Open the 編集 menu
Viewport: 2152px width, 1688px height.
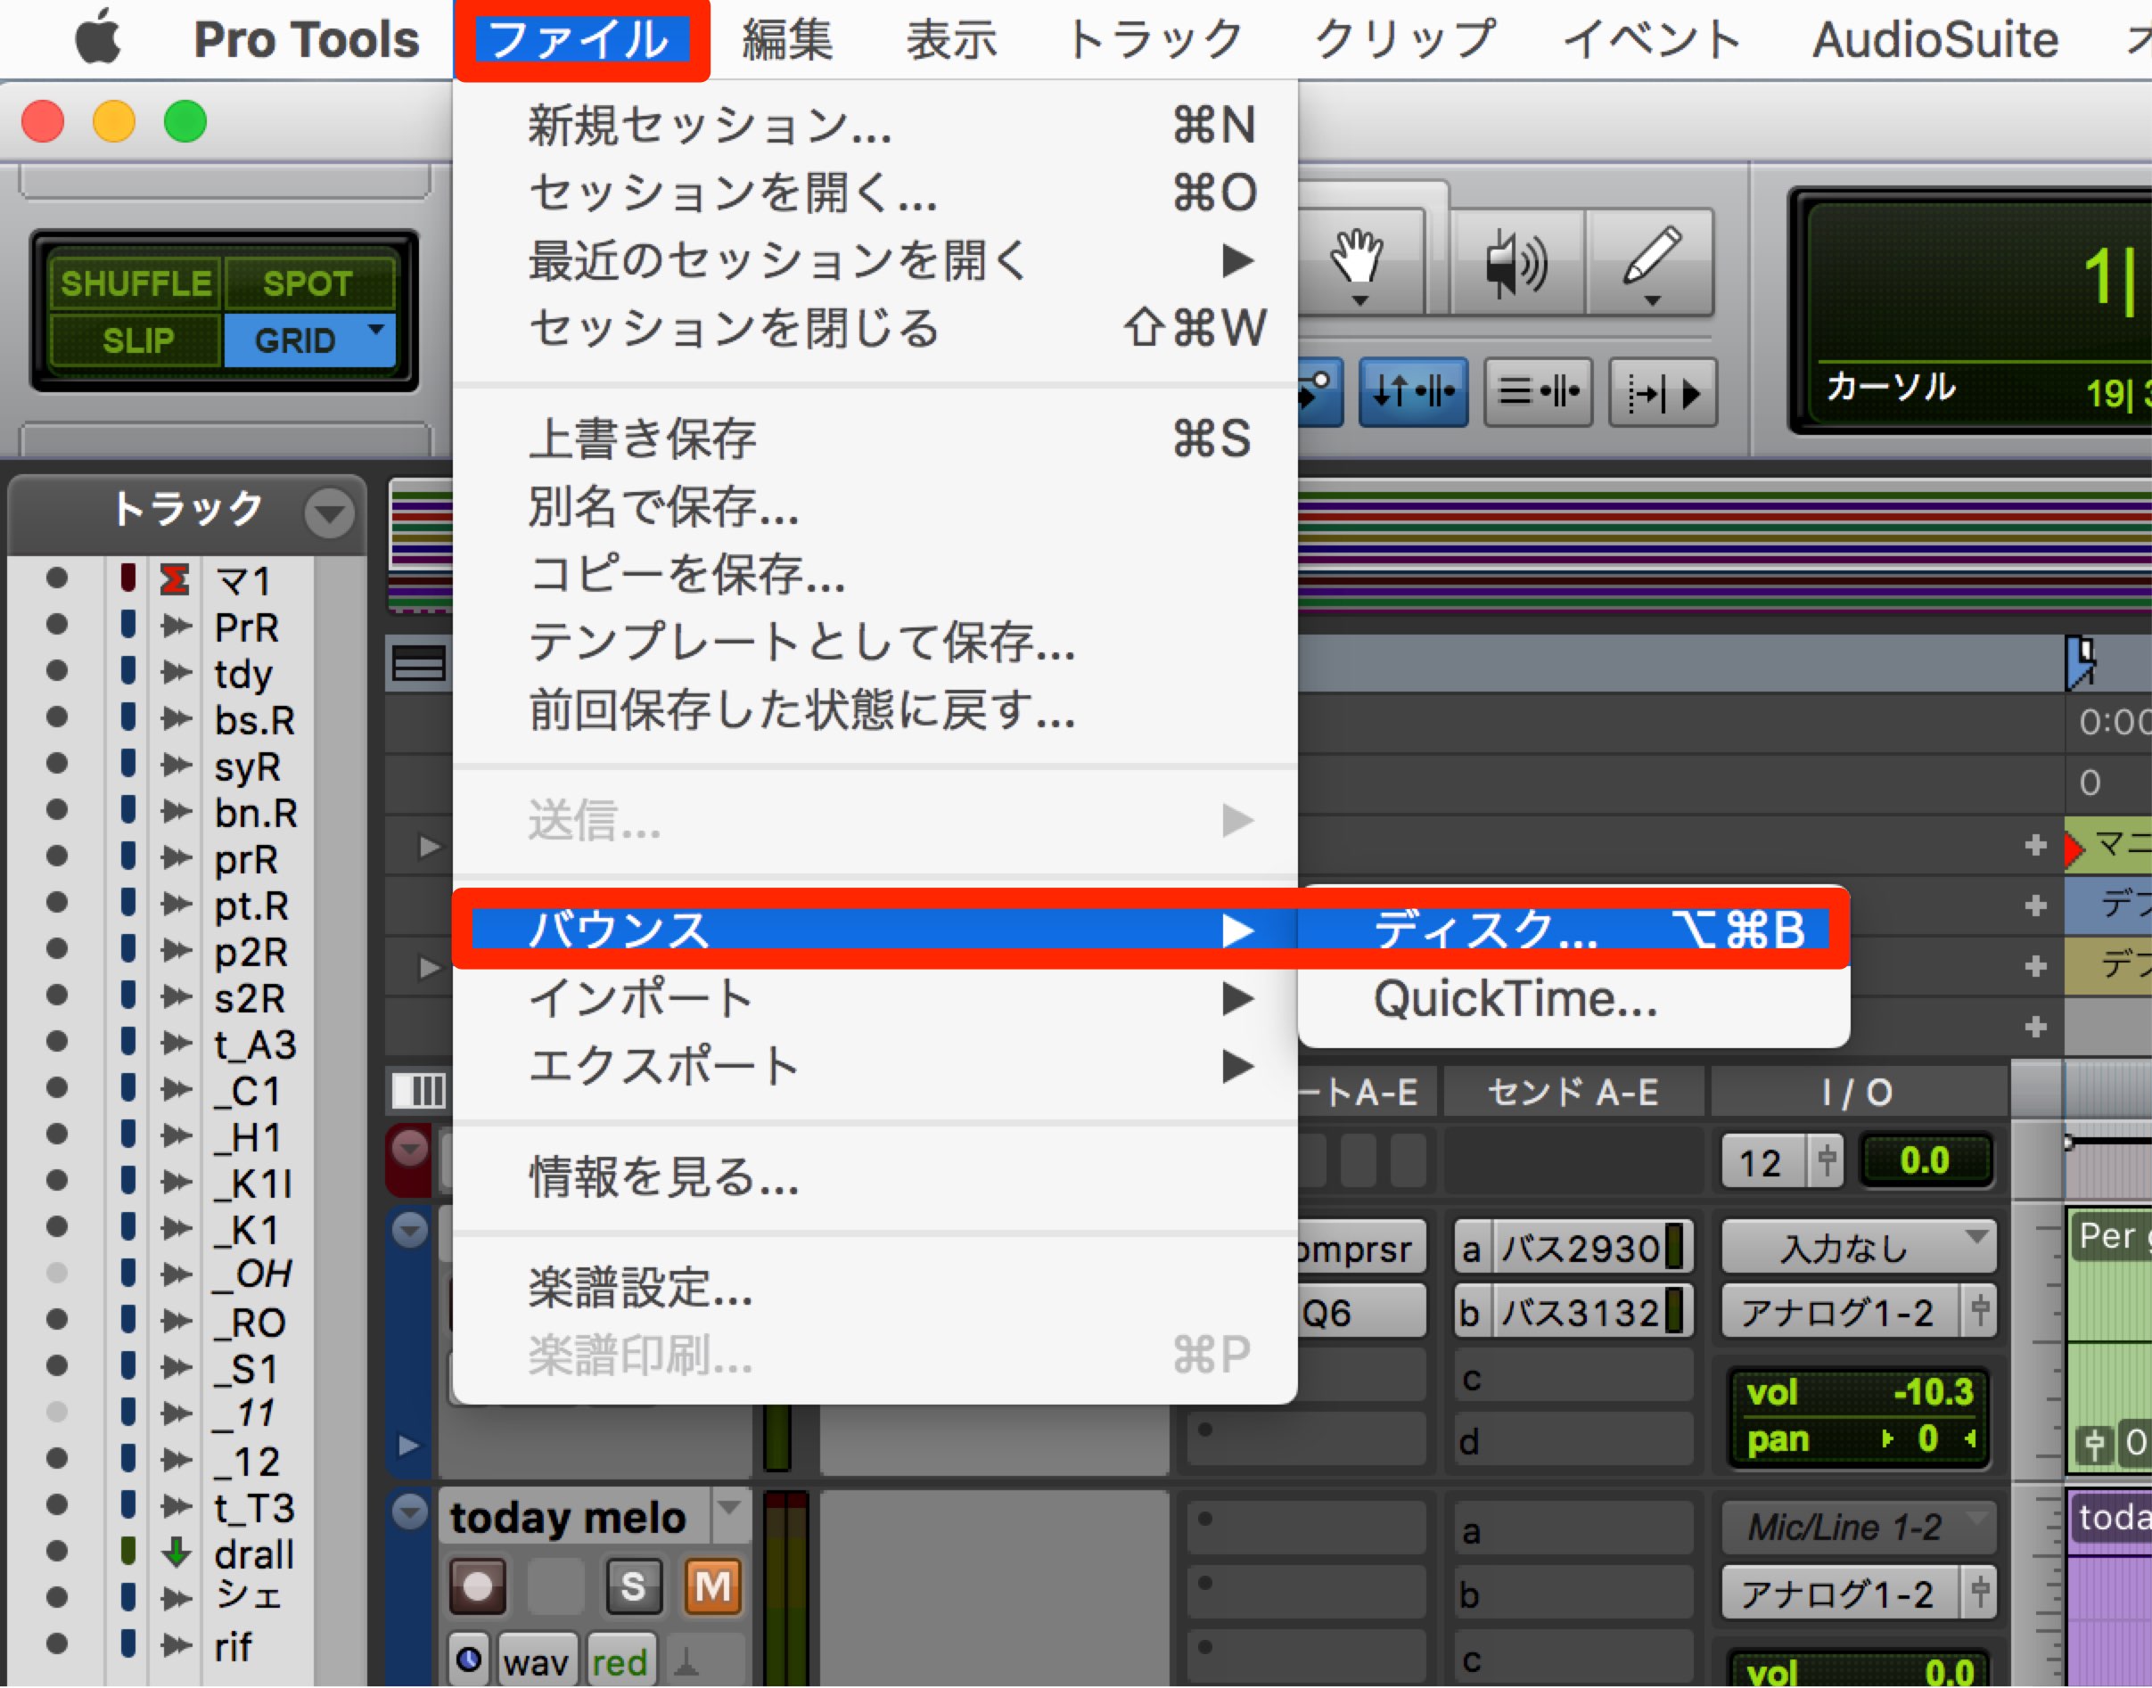click(x=787, y=39)
